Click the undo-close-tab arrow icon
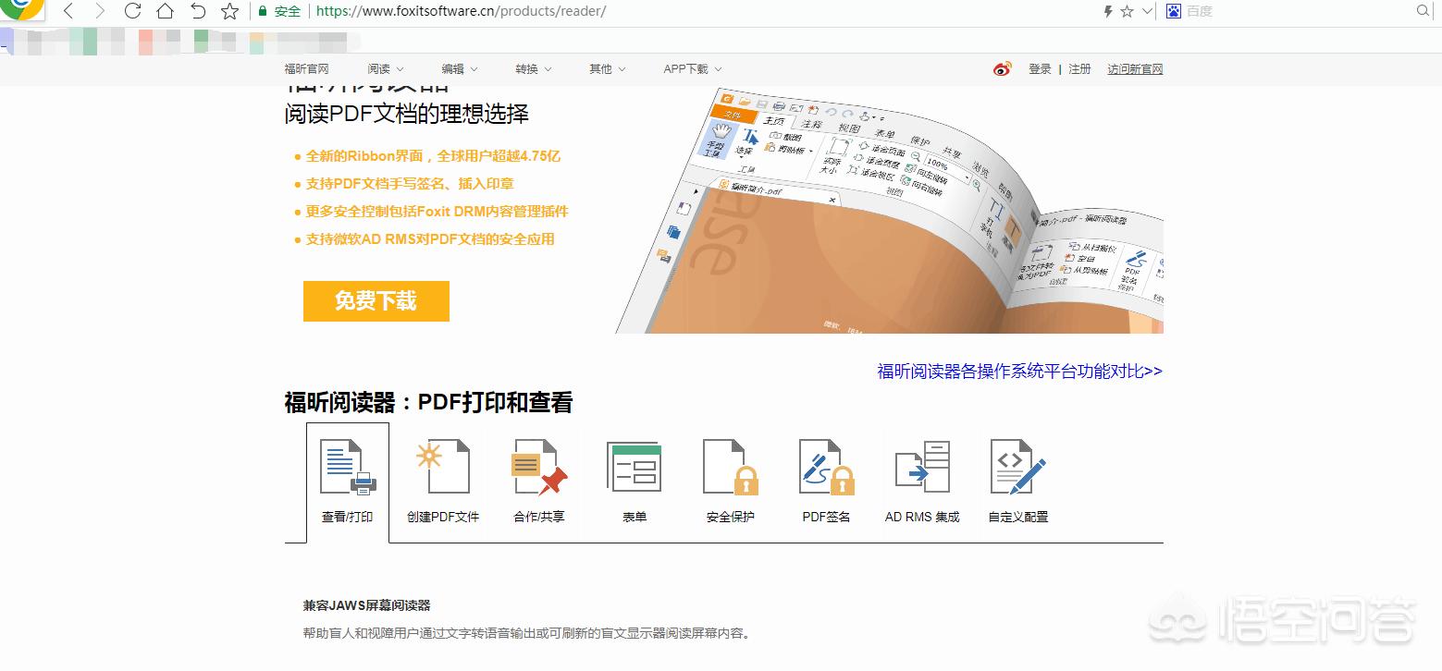 click(197, 11)
